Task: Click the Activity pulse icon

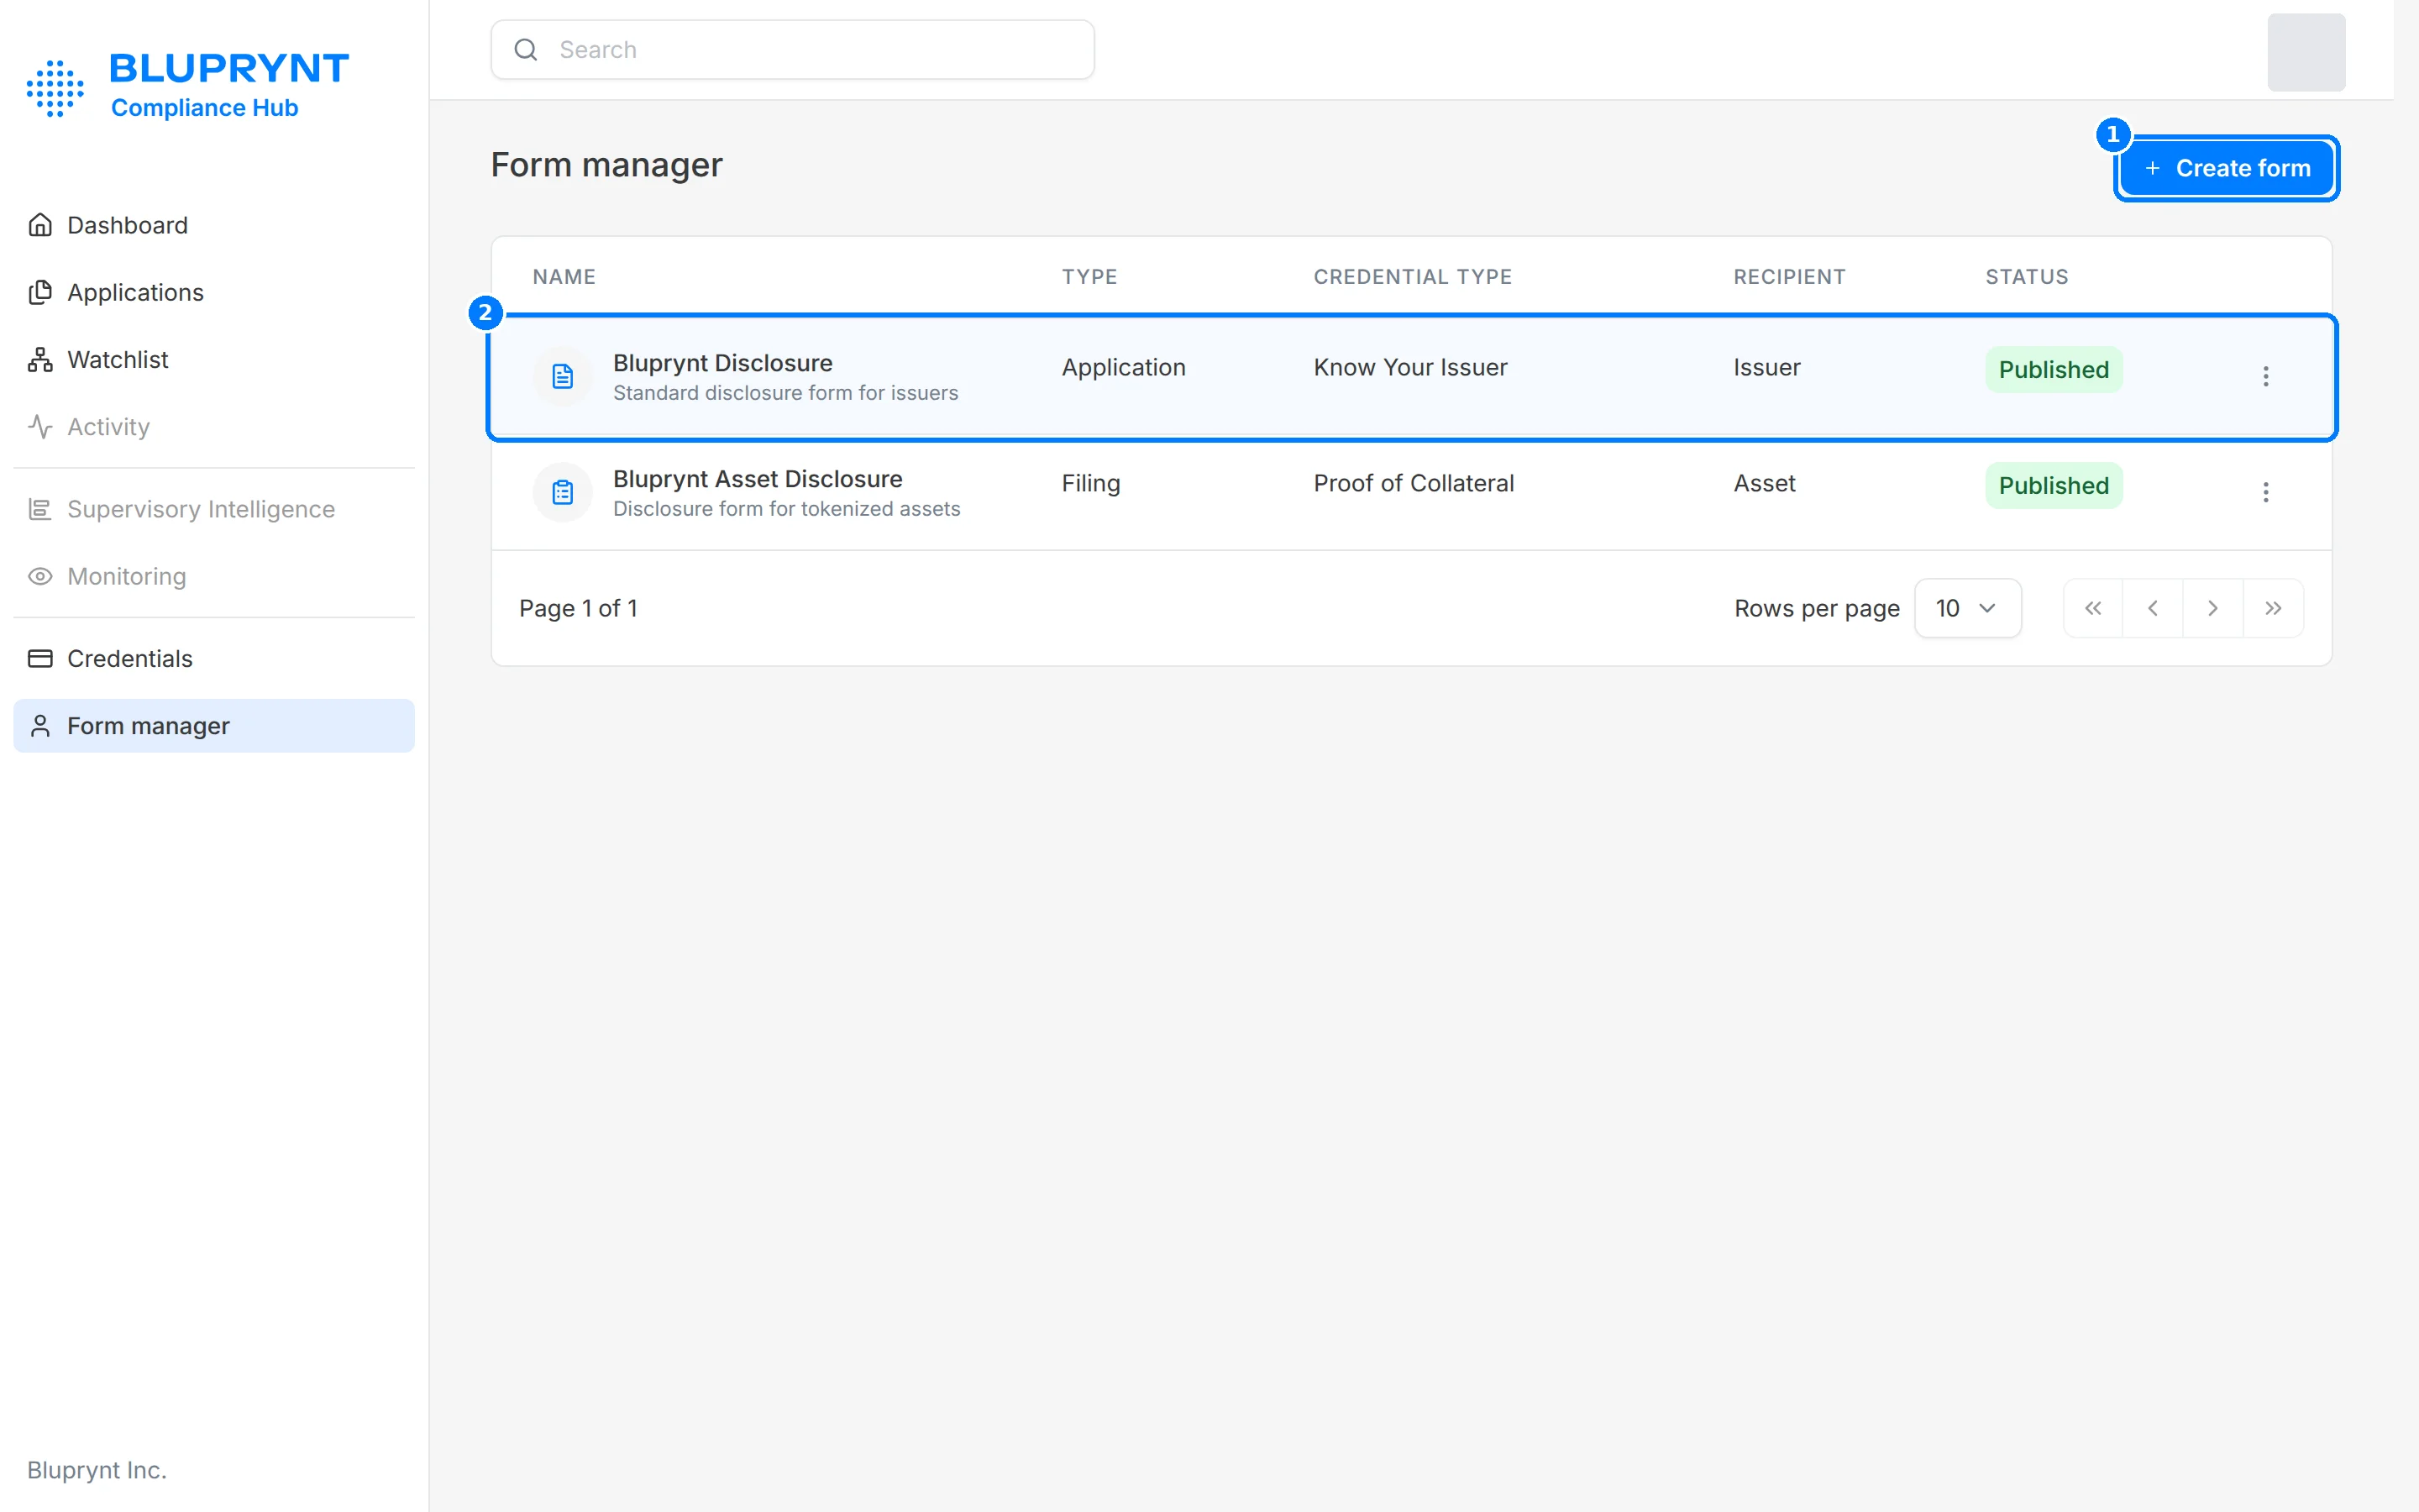Action: pos(40,426)
